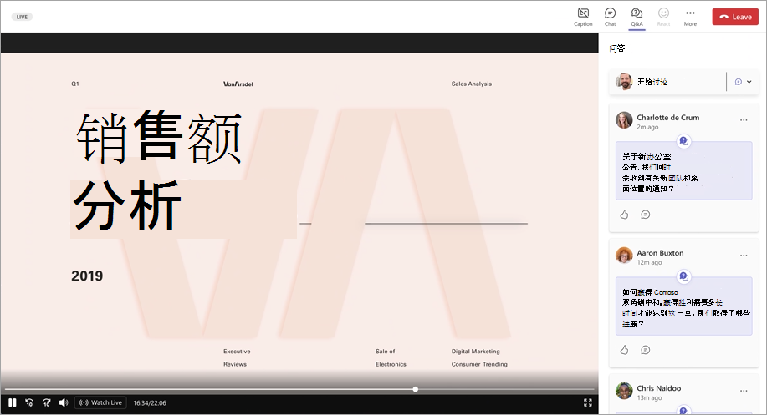Image resolution: width=767 pixels, height=415 pixels.
Task: Click Chris Naidoo's avatar
Action: (x=624, y=391)
